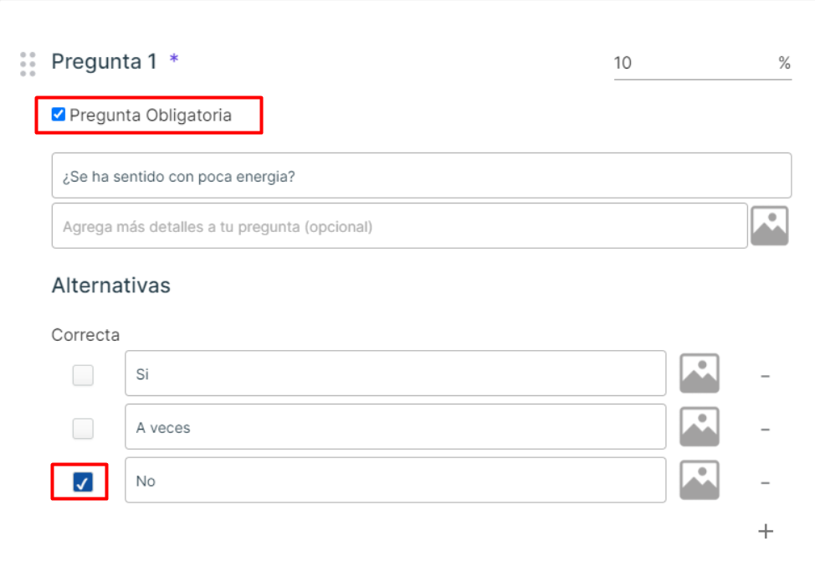Click the percentage field showing 10
The height and width of the screenshot is (567, 815).
click(x=703, y=64)
